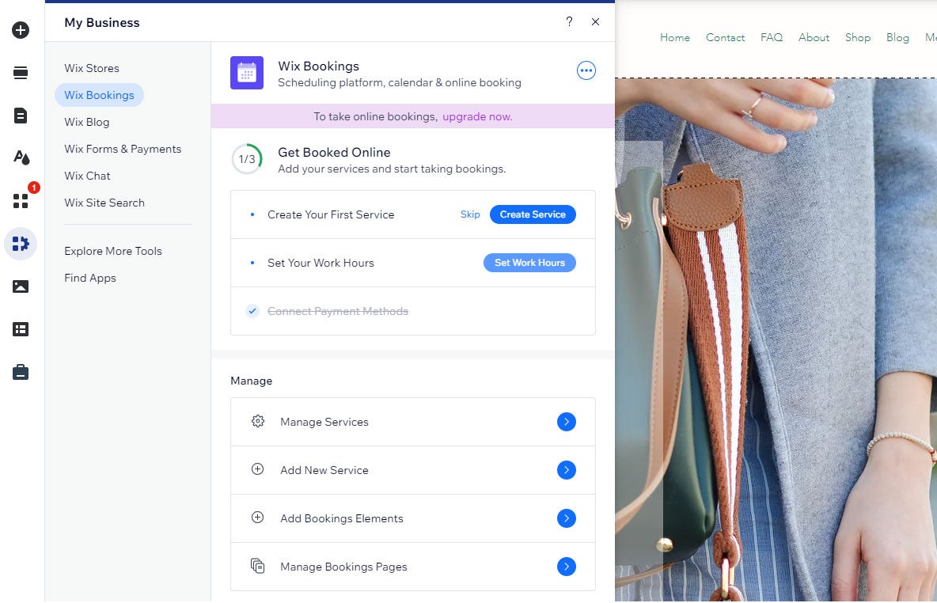Open the Pages and Menu icon
This screenshot has height=603, width=937.
pyautogui.click(x=21, y=116)
